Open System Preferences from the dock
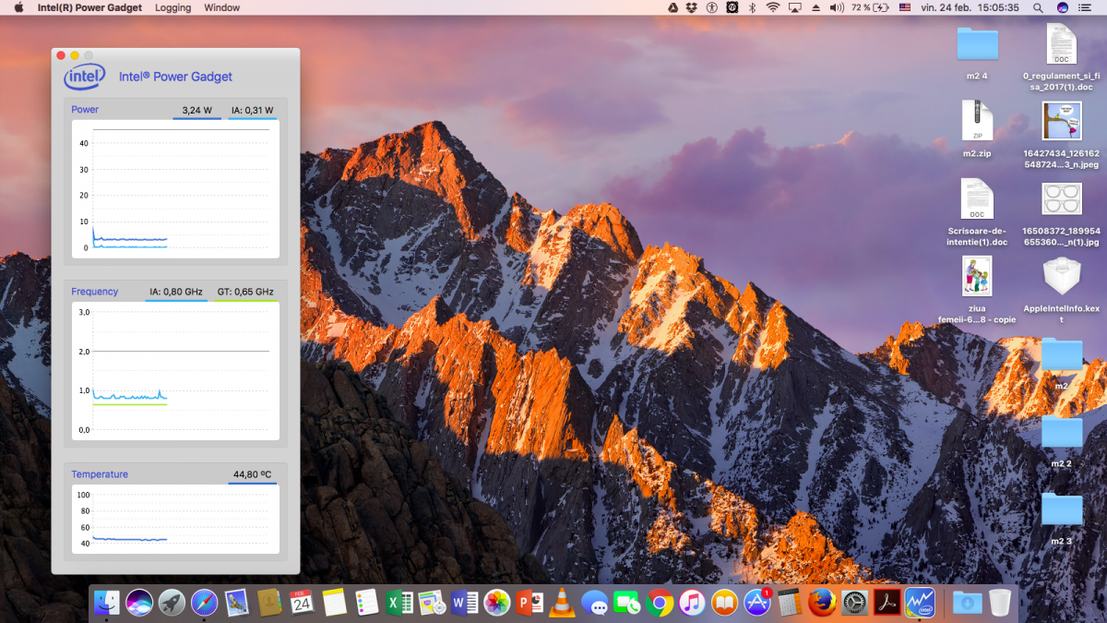 854,603
